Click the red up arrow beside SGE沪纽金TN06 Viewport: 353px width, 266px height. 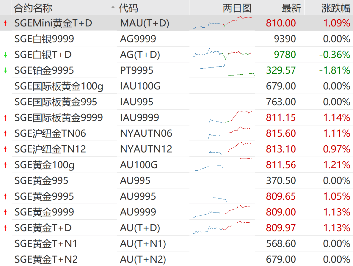pos(5,133)
